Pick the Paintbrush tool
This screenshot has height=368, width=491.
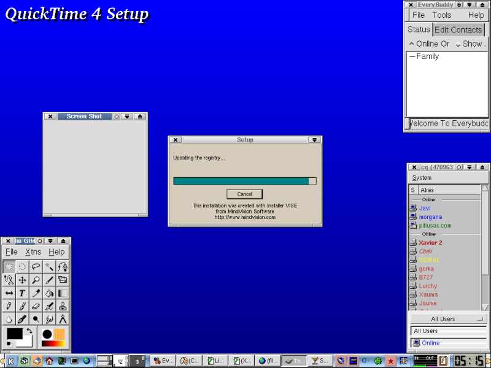(22, 306)
